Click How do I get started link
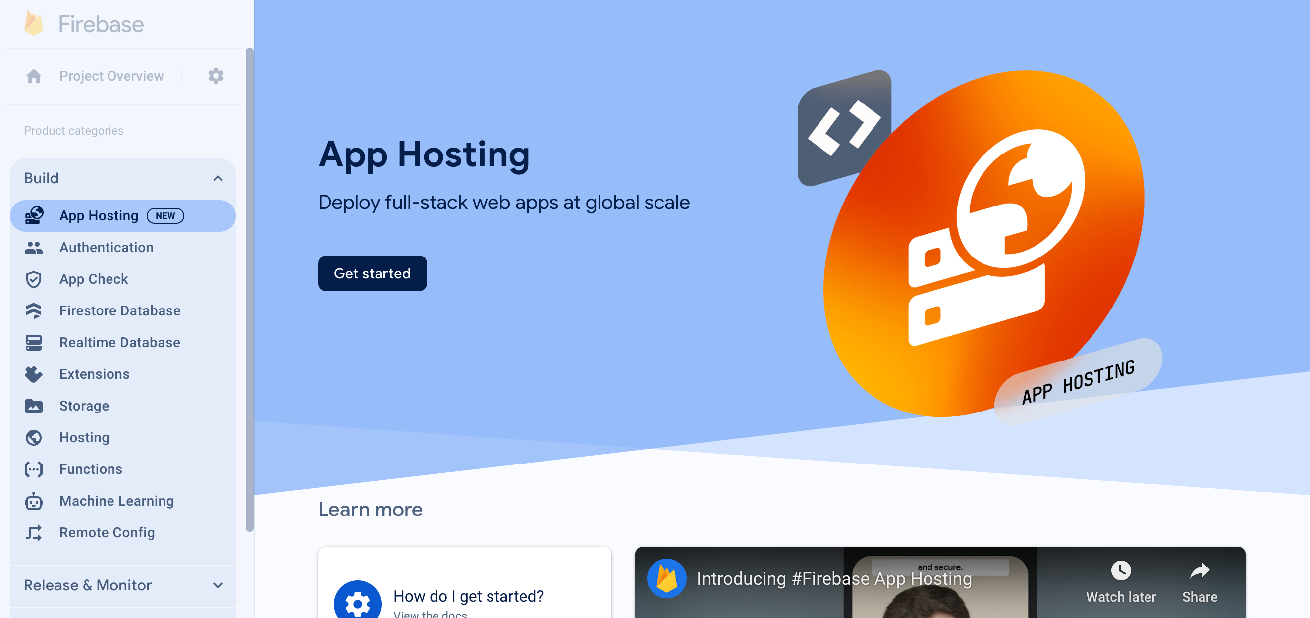This screenshot has width=1310, height=618. 469,595
